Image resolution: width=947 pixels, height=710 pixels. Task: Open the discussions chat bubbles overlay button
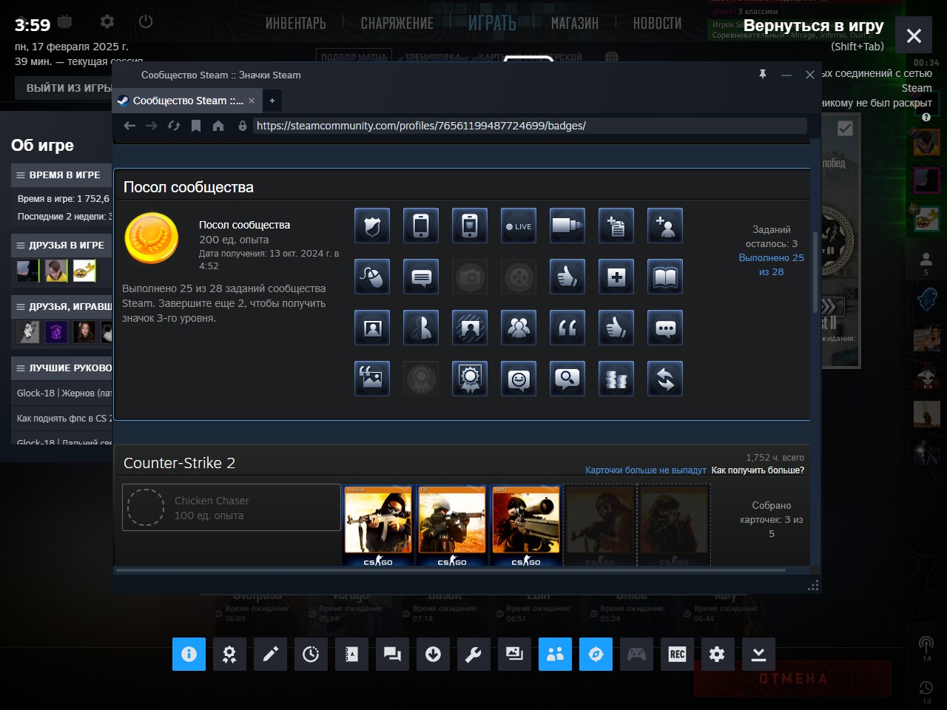(x=392, y=655)
